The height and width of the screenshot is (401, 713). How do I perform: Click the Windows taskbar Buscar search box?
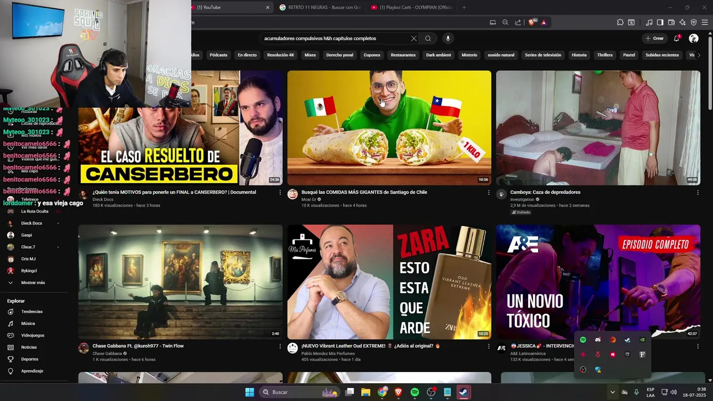301,392
